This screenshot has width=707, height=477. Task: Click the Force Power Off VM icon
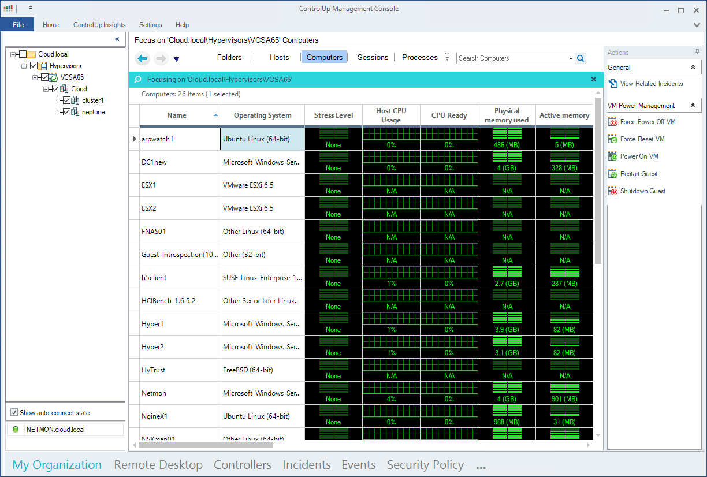613,122
